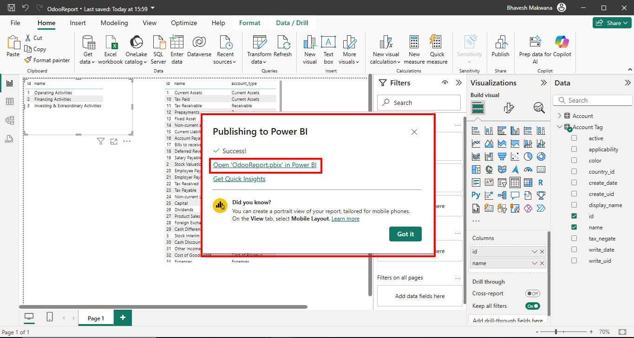Image resolution: width=634 pixels, height=338 pixels.
Task: Toggle the Keep all filters switch
Action: pyautogui.click(x=533, y=306)
